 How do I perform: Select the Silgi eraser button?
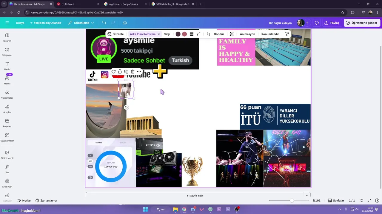pyautogui.click(x=167, y=34)
